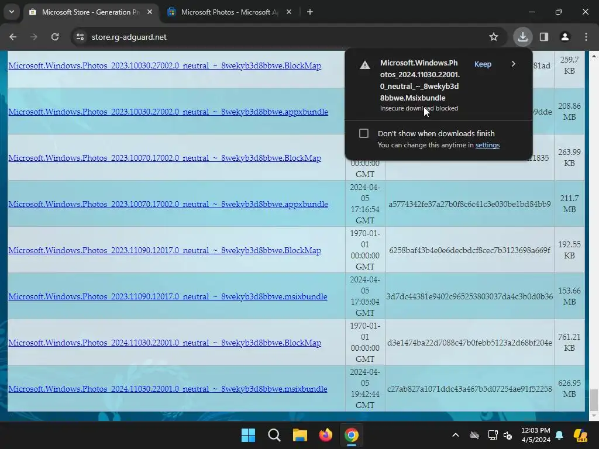Download Photos 2023.10030.27002.0 appxbundle
Viewport: 599px width, 449px height.
click(x=168, y=112)
